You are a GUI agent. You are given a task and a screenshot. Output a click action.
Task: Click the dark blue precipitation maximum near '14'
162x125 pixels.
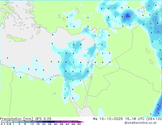coord(127,16)
